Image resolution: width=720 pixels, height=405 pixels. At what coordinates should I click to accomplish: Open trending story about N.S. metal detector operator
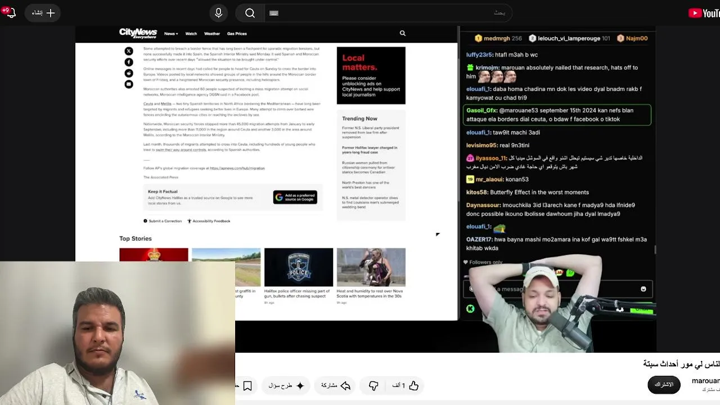click(x=370, y=202)
